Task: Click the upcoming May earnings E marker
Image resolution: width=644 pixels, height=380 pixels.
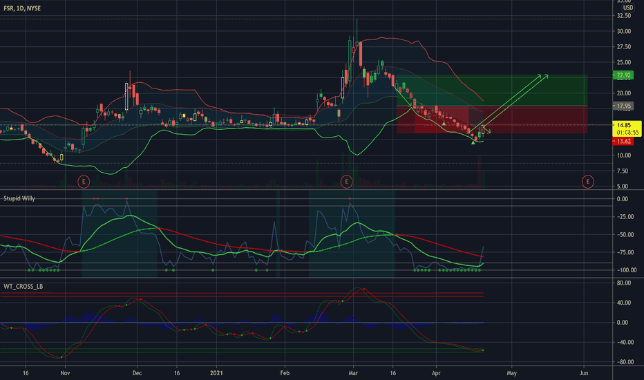Action: pos(588,181)
